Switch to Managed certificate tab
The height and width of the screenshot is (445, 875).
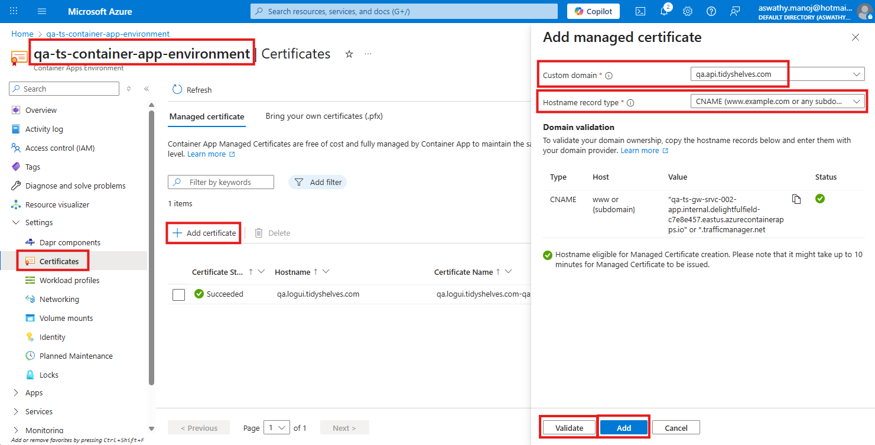tap(207, 116)
